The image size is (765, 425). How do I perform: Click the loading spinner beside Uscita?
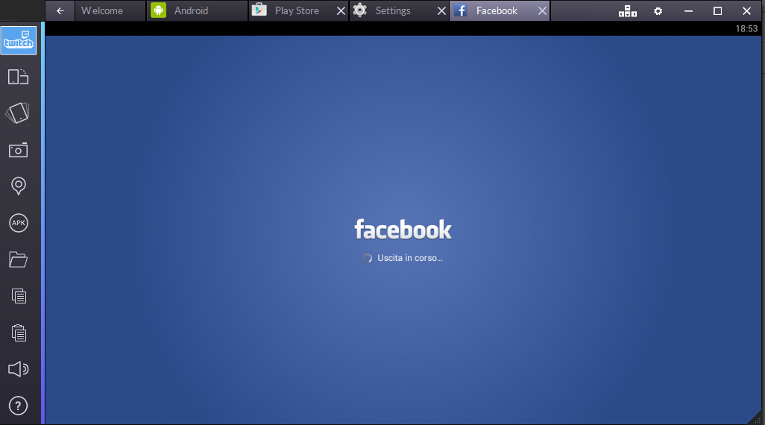click(368, 258)
